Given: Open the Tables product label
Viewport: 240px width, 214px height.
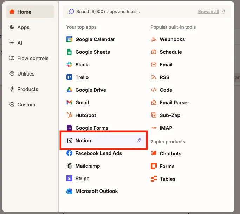Looking at the screenshot, I should (168, 179).
